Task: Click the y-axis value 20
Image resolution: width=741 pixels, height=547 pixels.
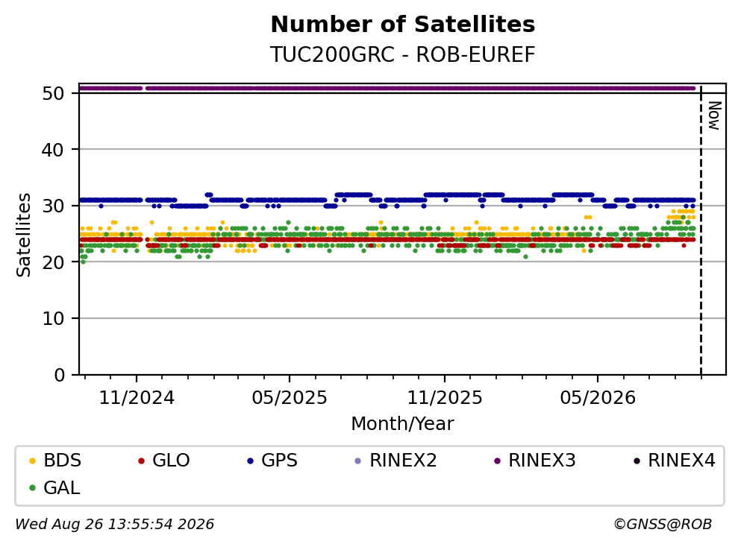Action: (53, 262)
